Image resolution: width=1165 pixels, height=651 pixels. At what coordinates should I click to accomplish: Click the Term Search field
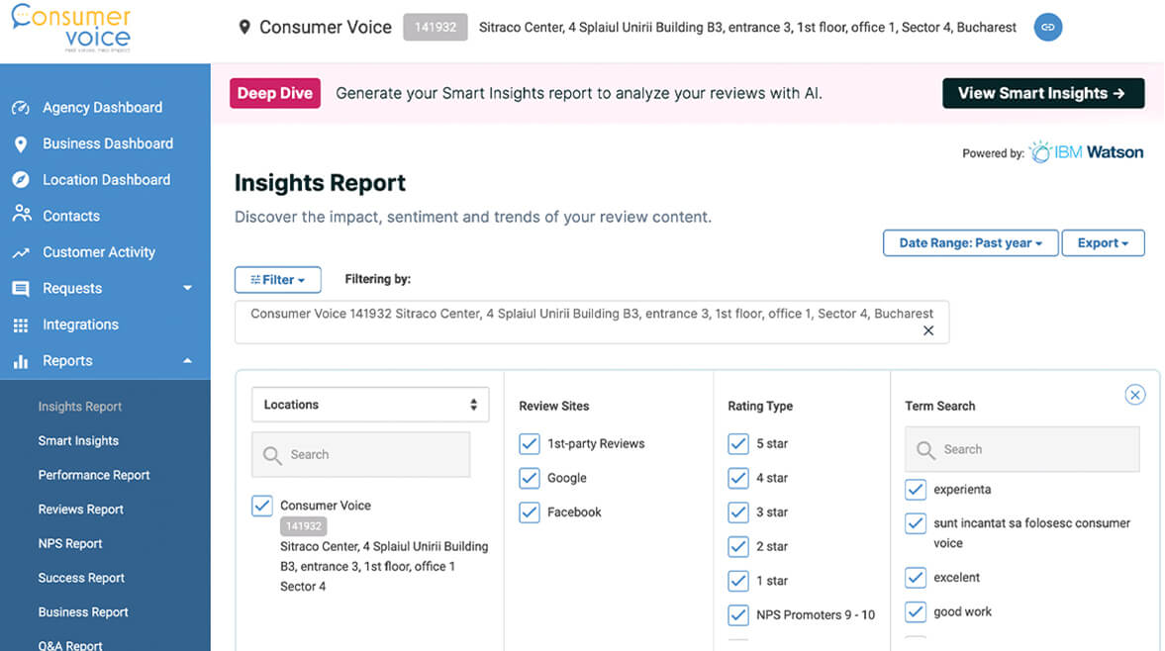tap(1022, 450)
